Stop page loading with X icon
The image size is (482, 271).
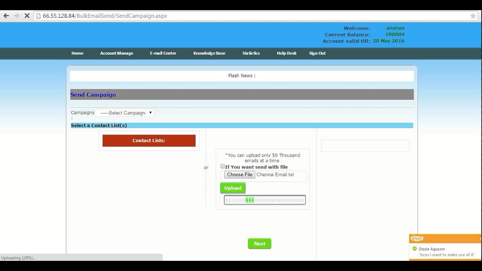[x=27, y=16]
